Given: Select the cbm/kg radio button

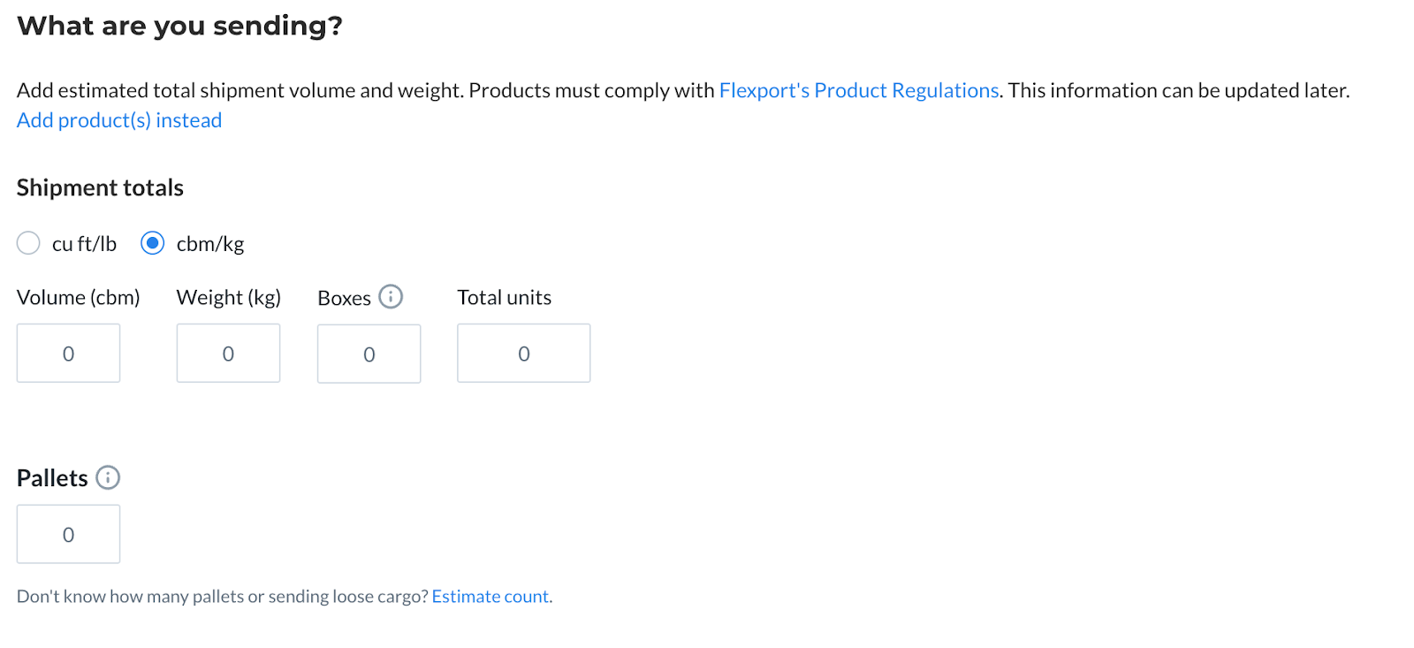Looking at the screenshot, I should pyautogui.click(x=153, y=243).
